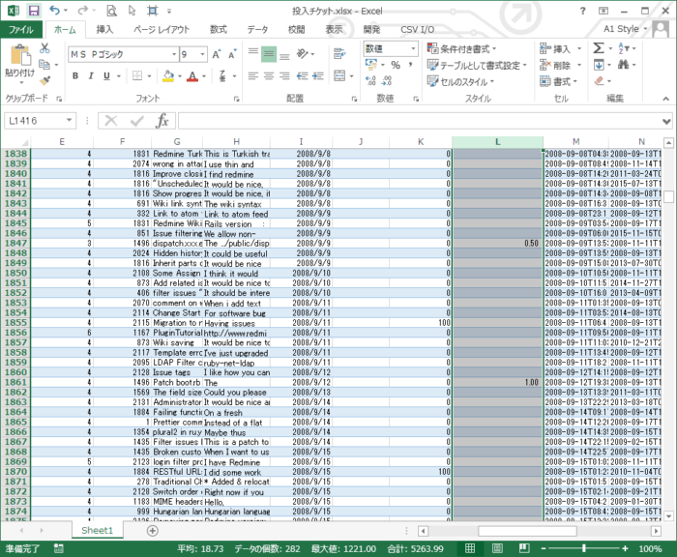Switch to the Page Layout (ページレイアウト) tab
Image resolution: width=677 pixels, height=557 pixels.
tap(162, 29)
